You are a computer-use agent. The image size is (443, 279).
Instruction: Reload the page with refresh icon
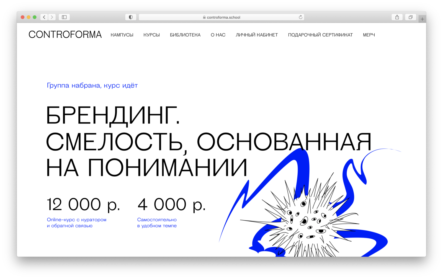point(300,17)
